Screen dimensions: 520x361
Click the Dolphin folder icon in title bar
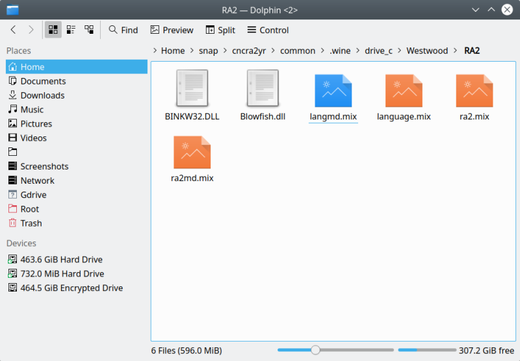(x=12, y=10)
